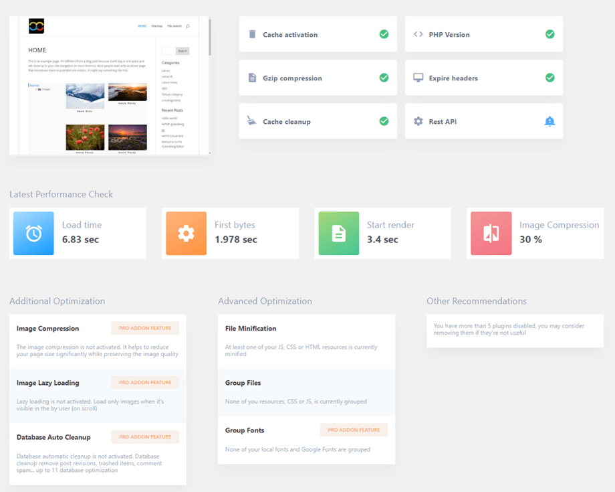615x492 pixels.
Task: Click the monitor icon beside Expire headers
Action: tap(418, 78)
